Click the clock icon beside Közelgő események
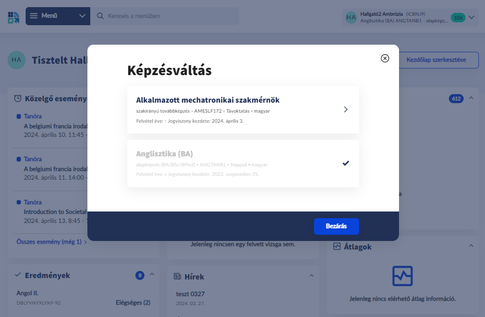 (x=18, y=98)
